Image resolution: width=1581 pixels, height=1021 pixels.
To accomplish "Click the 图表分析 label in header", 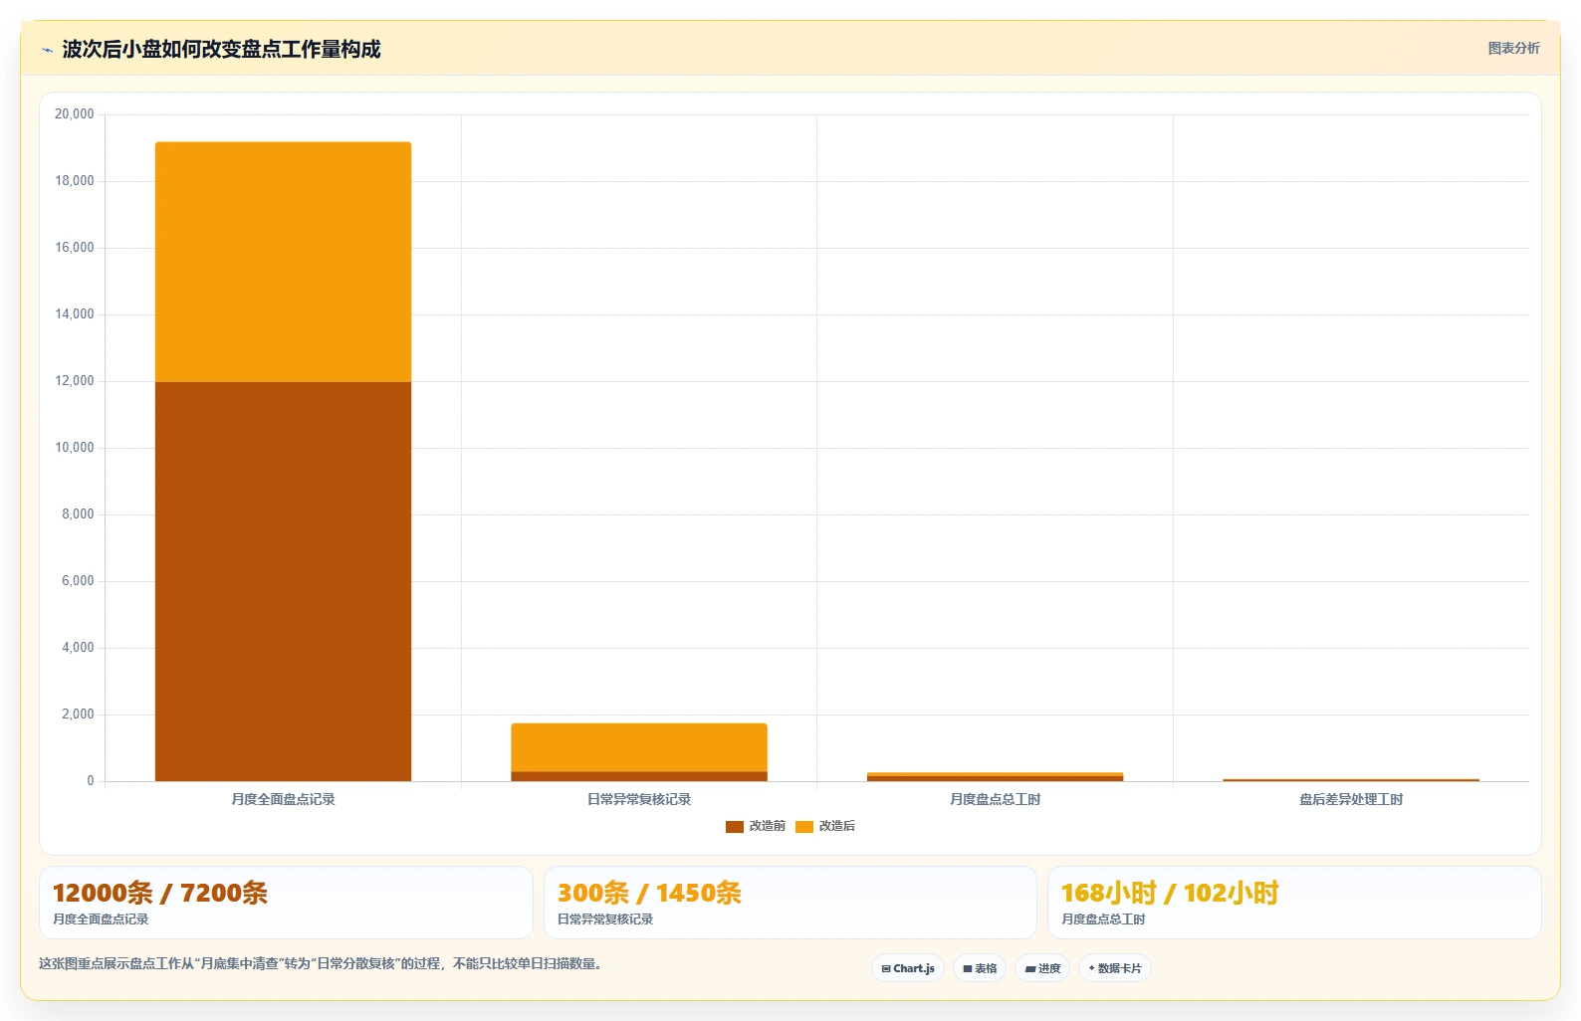I will click(x=1513, y=48).
